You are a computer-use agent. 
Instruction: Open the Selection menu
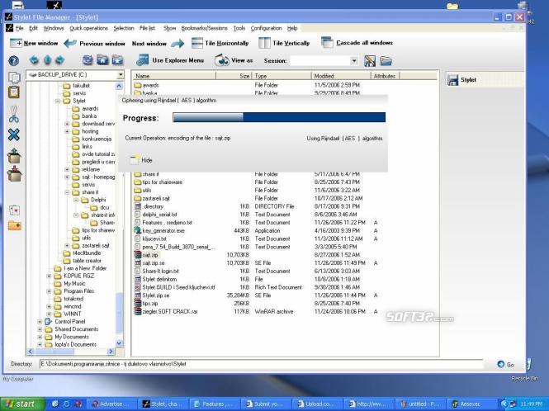pyautogui.click(x=124, y=28)
